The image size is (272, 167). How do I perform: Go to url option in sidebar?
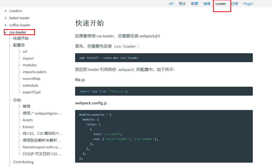[25, 51]
